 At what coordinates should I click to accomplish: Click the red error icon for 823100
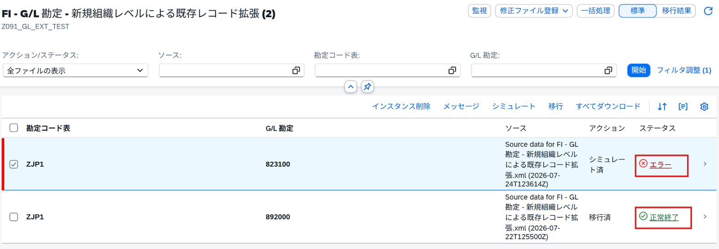click(x=644, y=163)
